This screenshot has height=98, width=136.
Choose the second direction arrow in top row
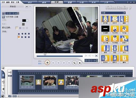[x=22, y=34]
